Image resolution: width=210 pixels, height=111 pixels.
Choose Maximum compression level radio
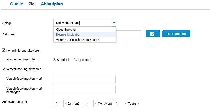pos(76,59)
